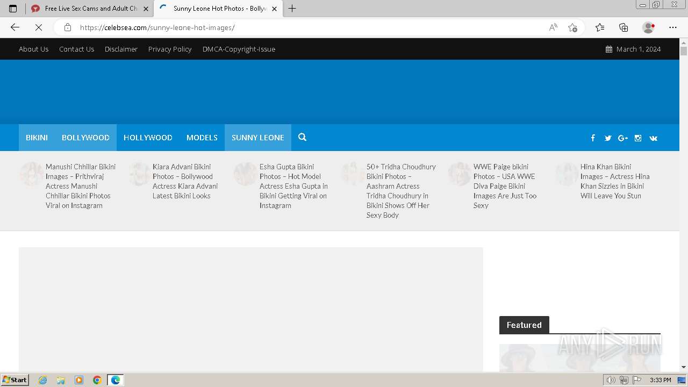Close the Sunny Leone Hot Photos tab
This screenshot has width=688, height=387.
[274, 9]
